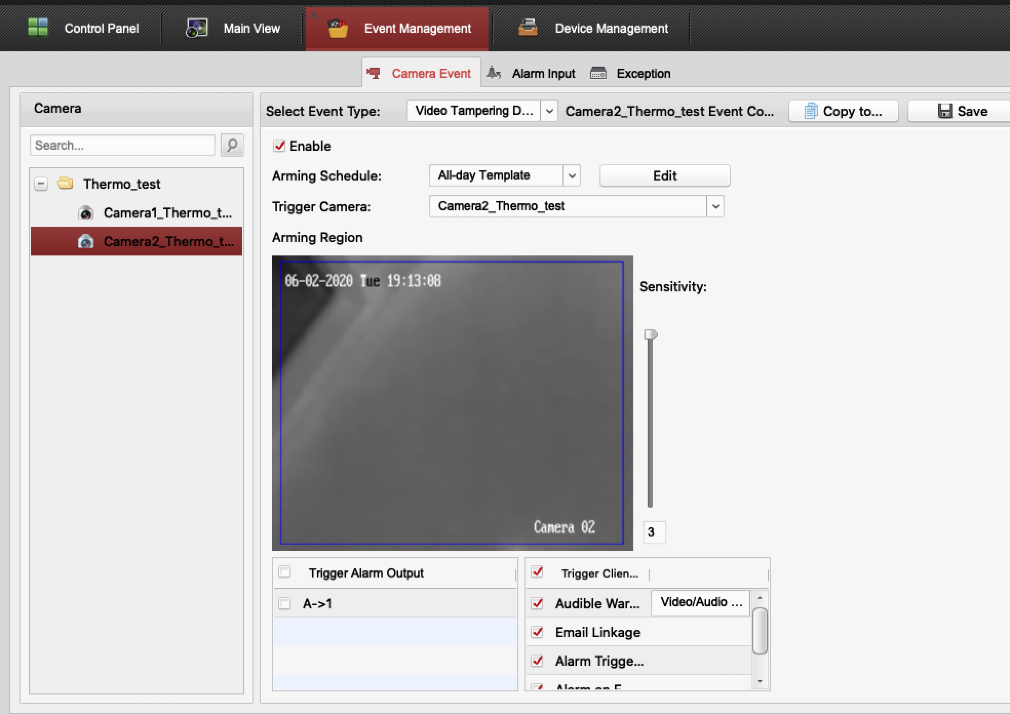Uncheck the Enable checkbox
Image resolution: width=1010 pixels, height=715 pixels.
(279, 146)
